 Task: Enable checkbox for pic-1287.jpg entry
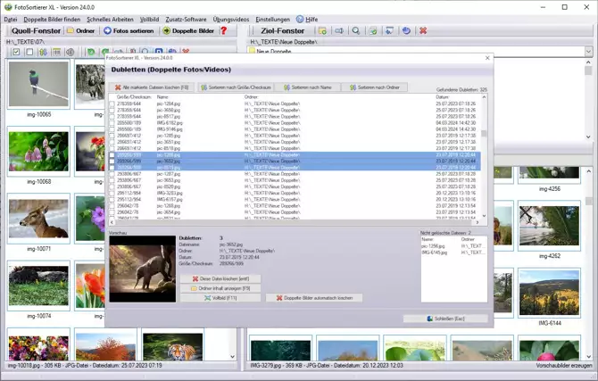[x=112, y=173]
